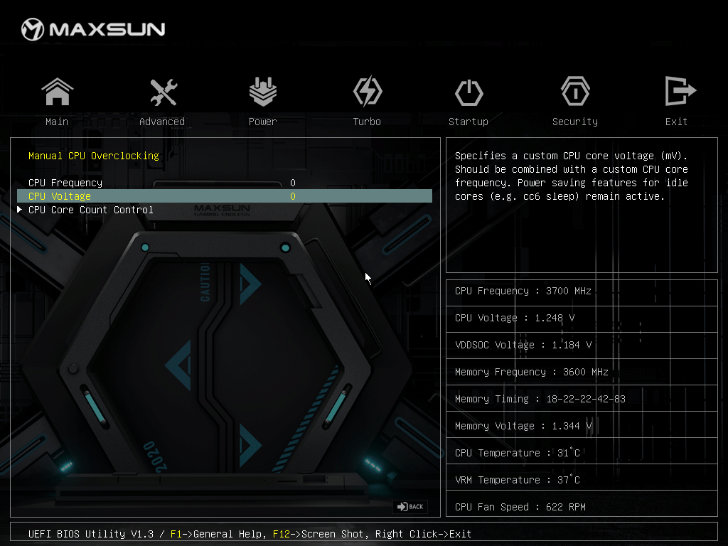Switch to the Power tab label
This screenshot has width=728, height=546.
tap(263, 122)
